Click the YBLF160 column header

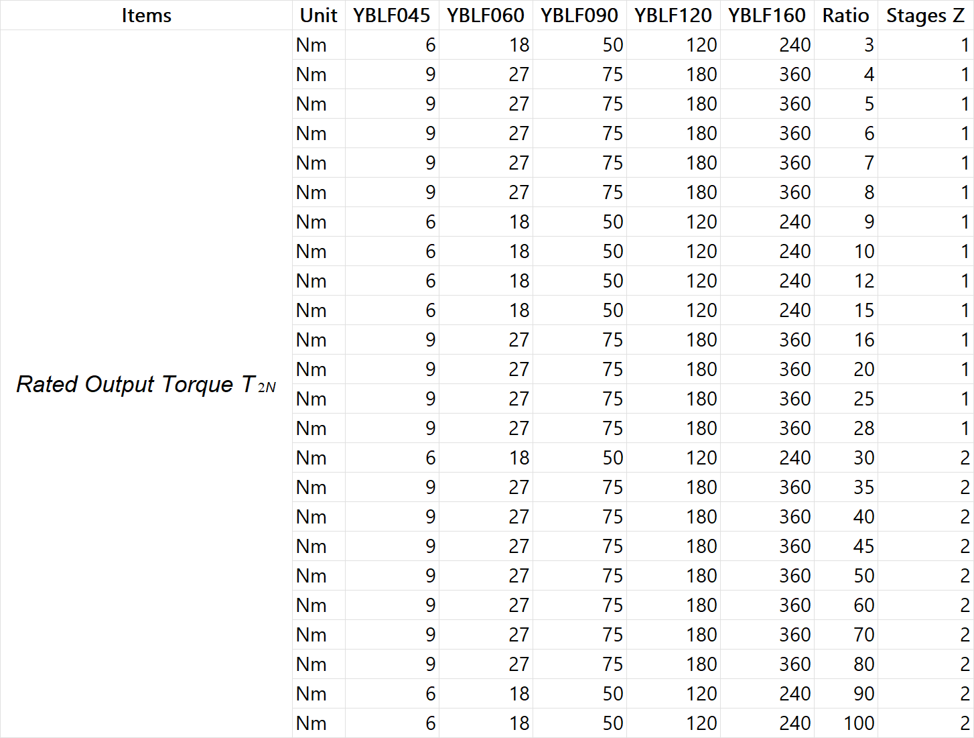point(767,15)
